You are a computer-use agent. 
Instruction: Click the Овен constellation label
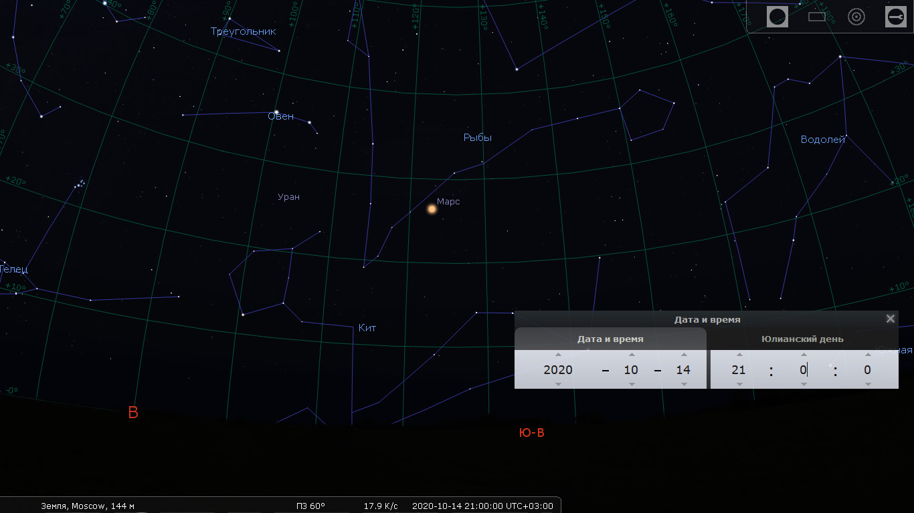pyautogui.click(x=281, y=116)
